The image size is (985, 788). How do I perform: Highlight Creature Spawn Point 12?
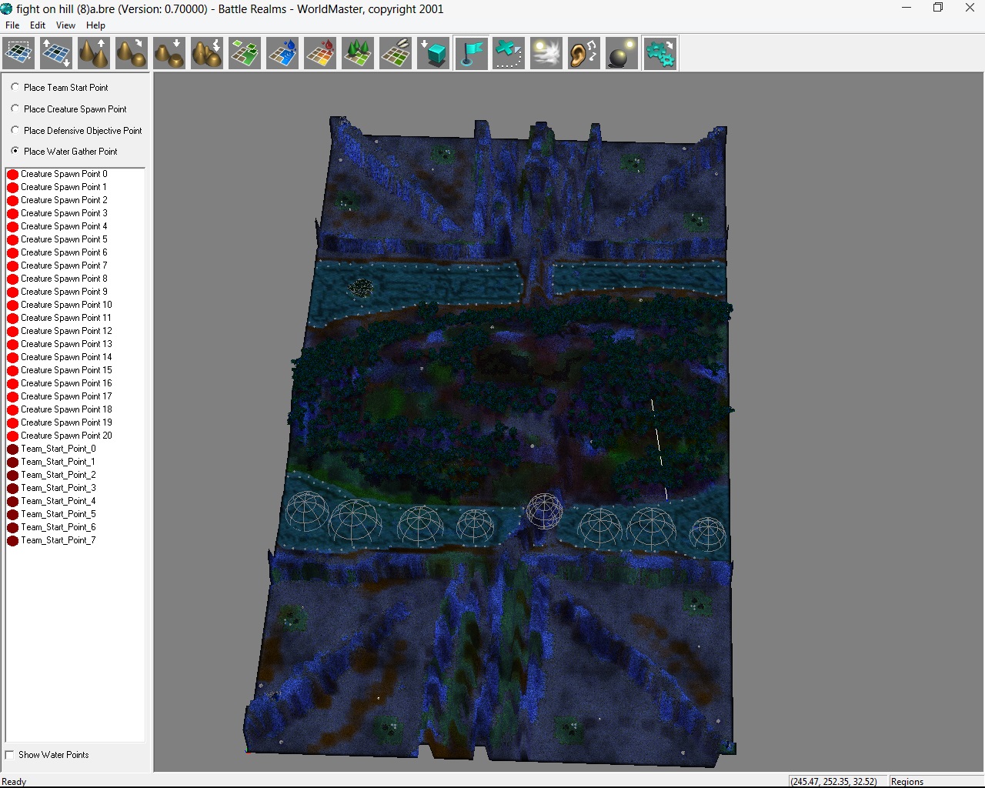(60, 331)
